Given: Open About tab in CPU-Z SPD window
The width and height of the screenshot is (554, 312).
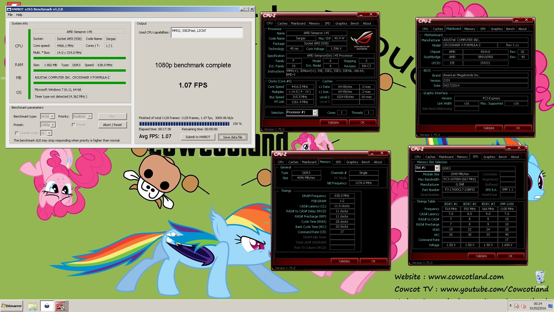Looking at the screenshot, I should pos(515,157).
